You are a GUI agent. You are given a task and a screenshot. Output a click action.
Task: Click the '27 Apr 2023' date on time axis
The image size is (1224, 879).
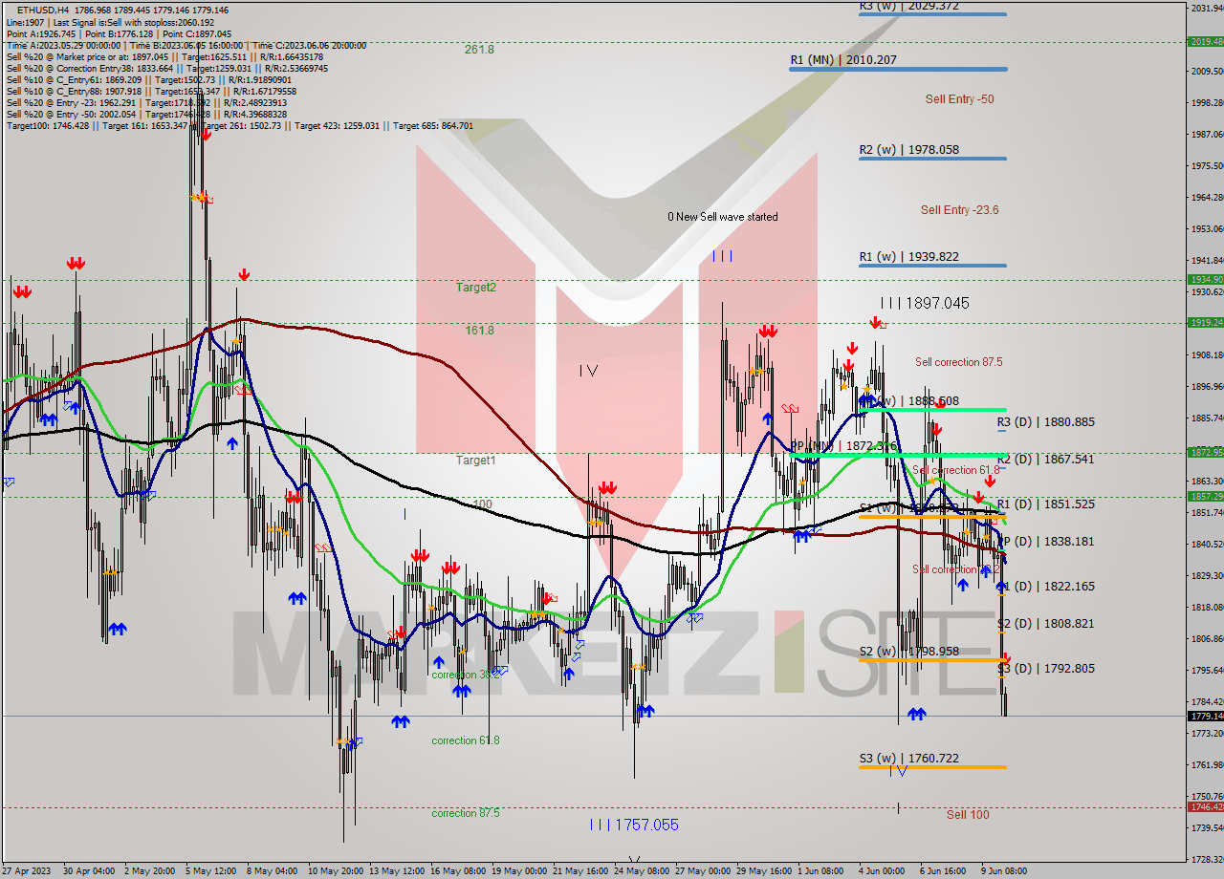(x=25, y=871)
